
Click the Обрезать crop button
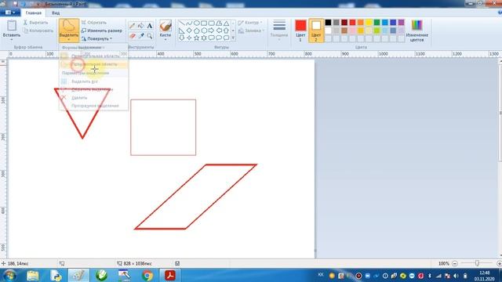tap(94, 23)
